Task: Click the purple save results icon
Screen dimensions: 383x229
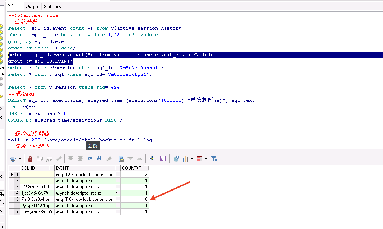Action: point(163,159)
